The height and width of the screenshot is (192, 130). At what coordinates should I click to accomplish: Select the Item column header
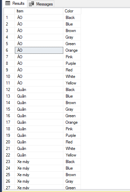[x=39, y=11]
